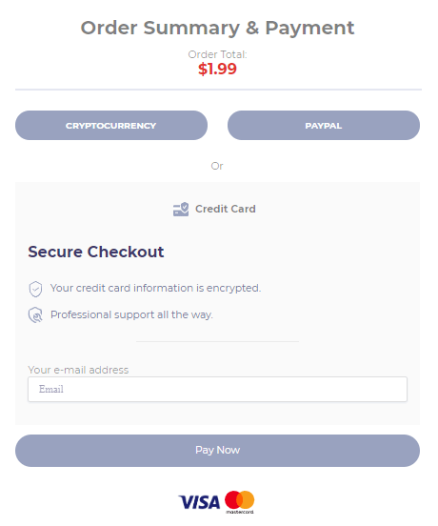The image size is (438, 526).
Task: Click the mastercard wordmark under the circles
Action: pyautogui.click(x=240, y=512)
